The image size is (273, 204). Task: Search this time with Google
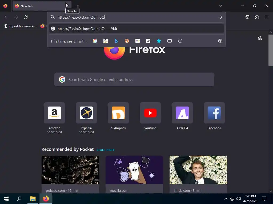(x=95, y=41)
